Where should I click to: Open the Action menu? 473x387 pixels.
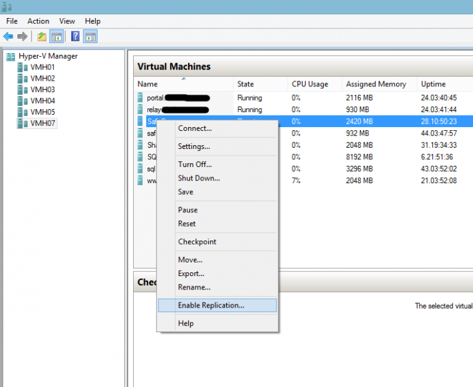[38, 21]
